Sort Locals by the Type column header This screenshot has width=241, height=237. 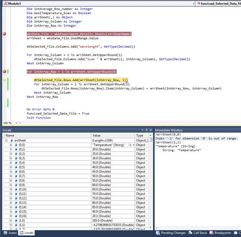pyautogui.click(x=141, y=136)
